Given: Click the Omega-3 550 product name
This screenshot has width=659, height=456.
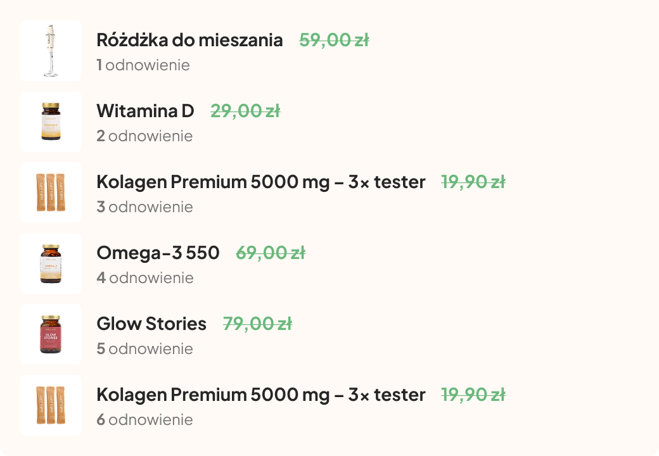Looking at the screenshot, I should [x=158, y=253].
